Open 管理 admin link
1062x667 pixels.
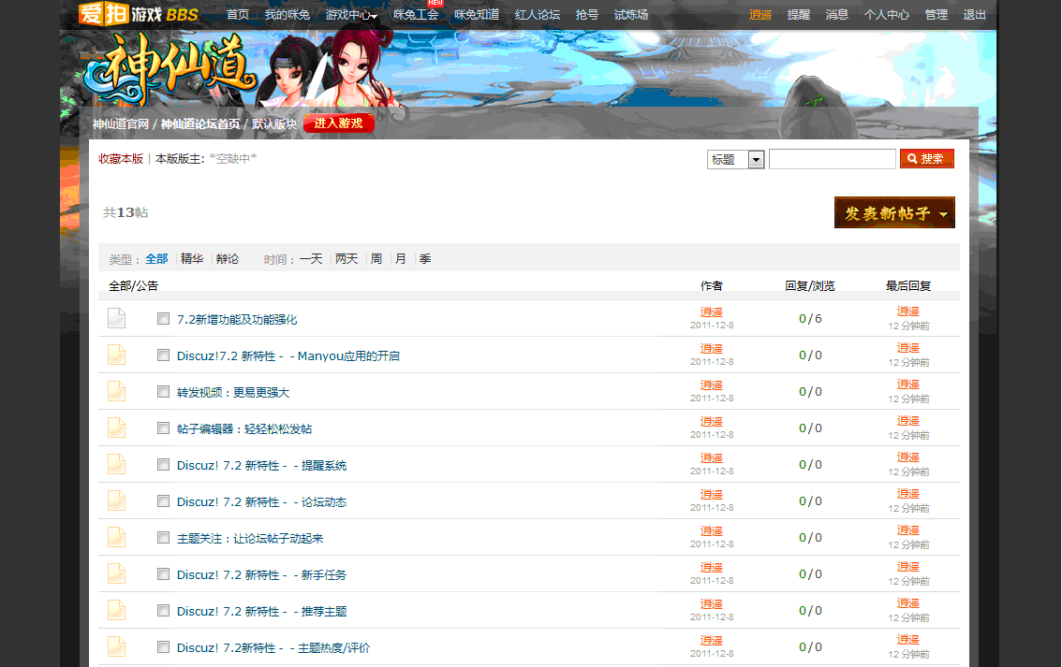937,15
